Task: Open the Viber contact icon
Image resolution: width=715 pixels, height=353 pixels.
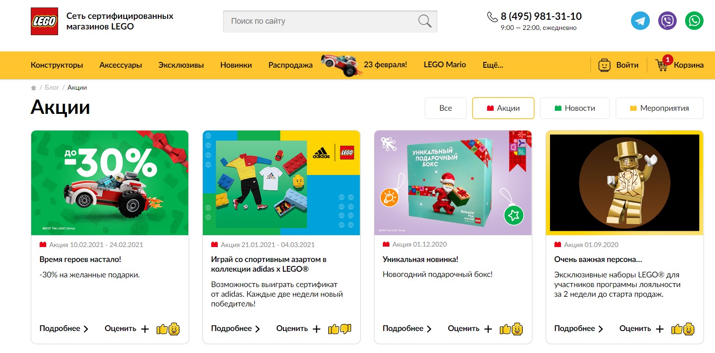Action: point(667,21)
